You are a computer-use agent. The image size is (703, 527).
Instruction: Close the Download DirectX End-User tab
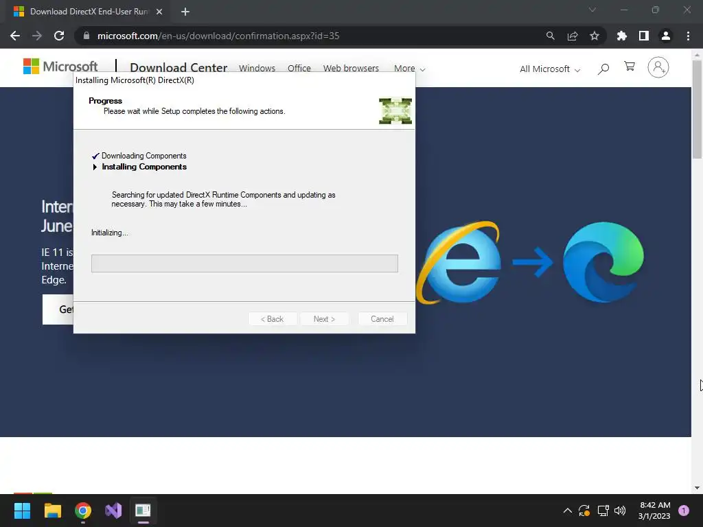159,12
